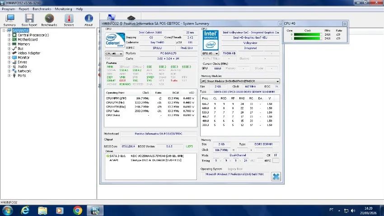
Task: Open the Program menu
Action: (8, 9)
